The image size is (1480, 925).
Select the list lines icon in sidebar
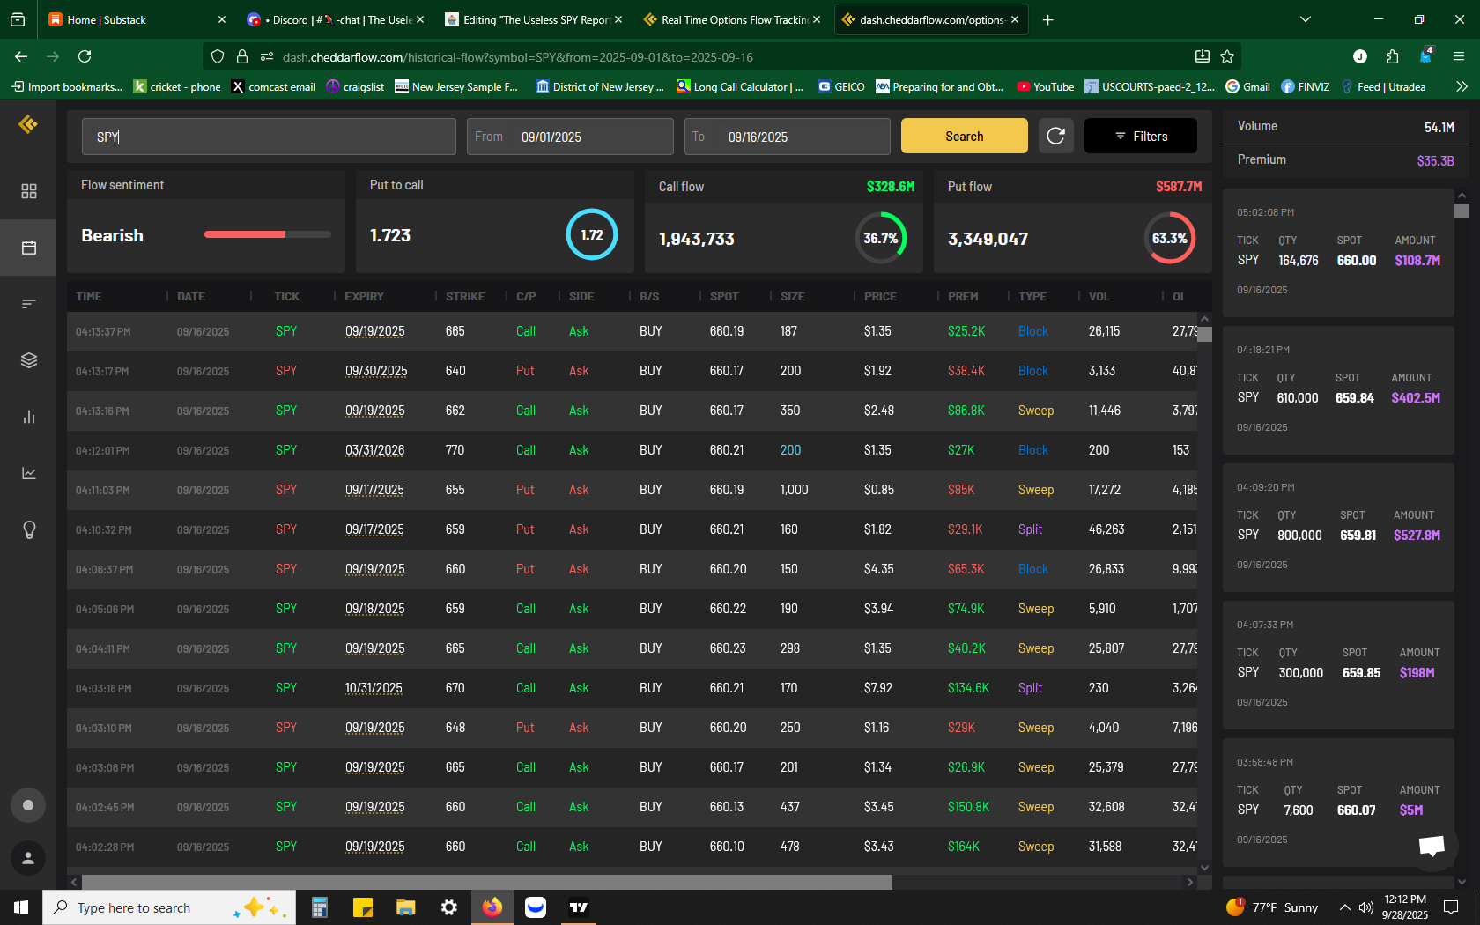29,304
